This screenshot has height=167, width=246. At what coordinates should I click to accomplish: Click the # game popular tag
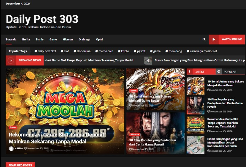click(155, 51)
